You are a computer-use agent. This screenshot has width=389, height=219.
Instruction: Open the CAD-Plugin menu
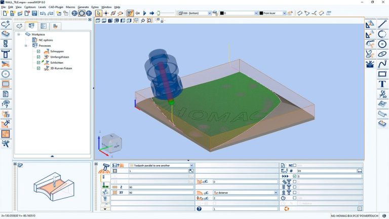(x=55, y=7)
